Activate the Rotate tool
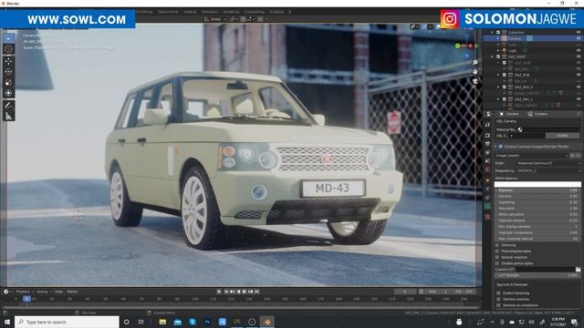This screenshot has height=328, width=584. [8, 71]
